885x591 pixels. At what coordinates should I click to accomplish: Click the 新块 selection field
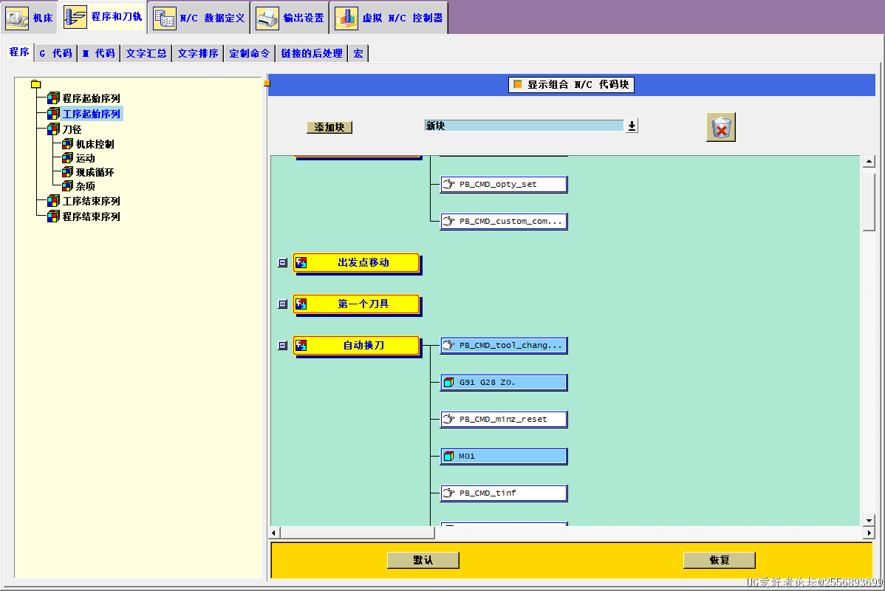click(x=524, y=126)
